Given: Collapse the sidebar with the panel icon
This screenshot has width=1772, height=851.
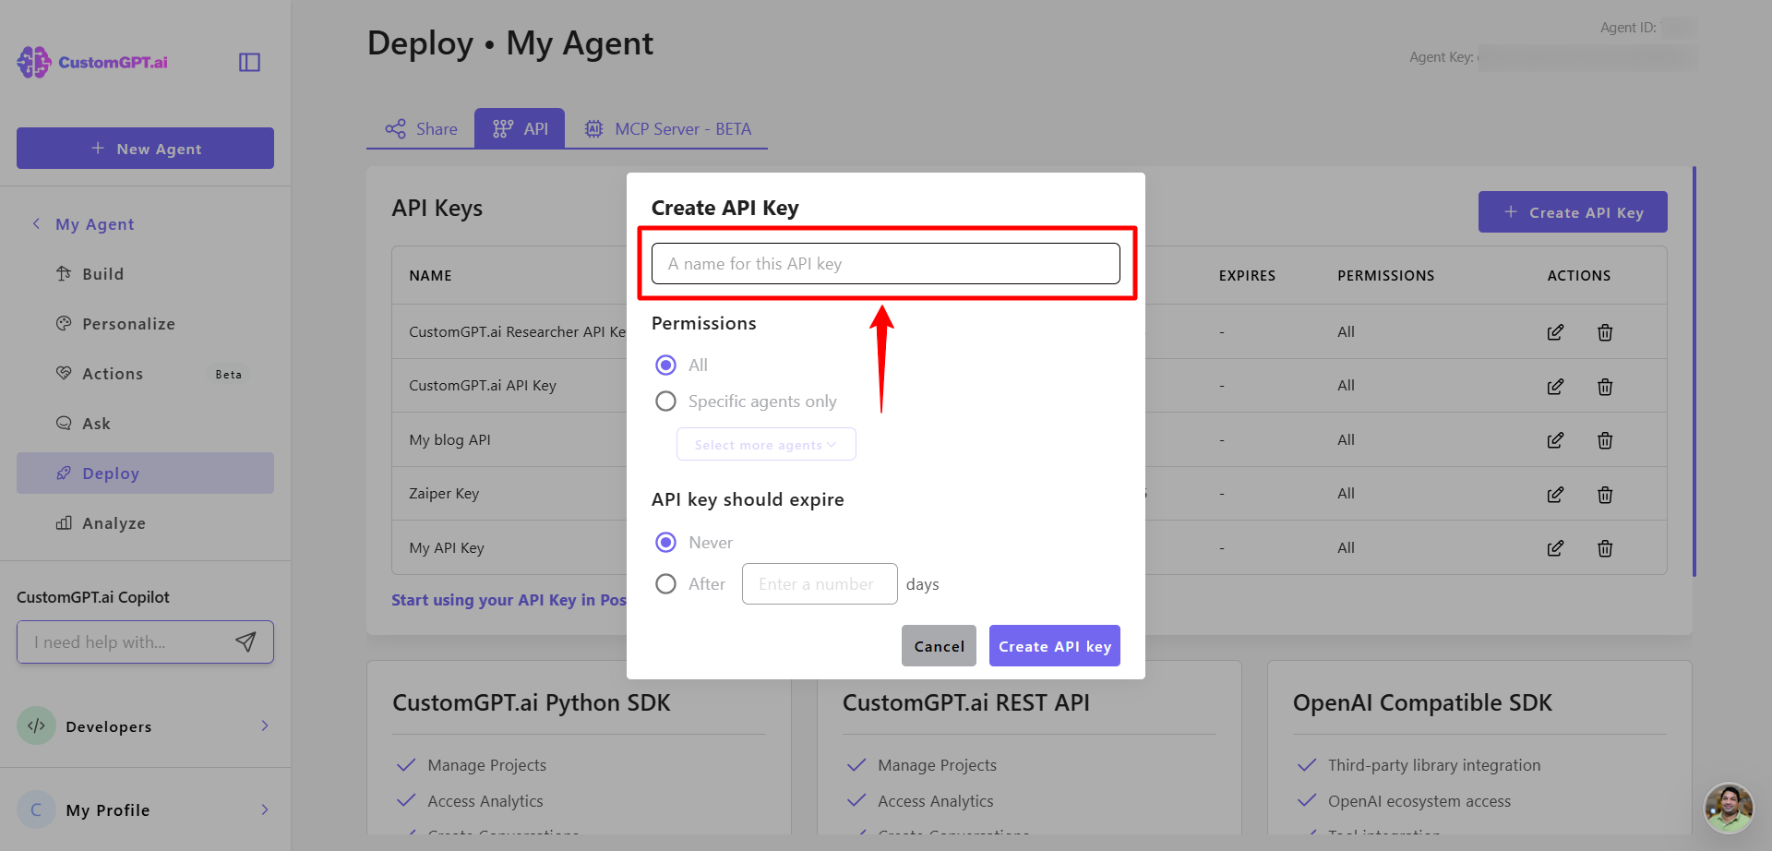Looking at the screenshot, I should (x=249, y=62).
